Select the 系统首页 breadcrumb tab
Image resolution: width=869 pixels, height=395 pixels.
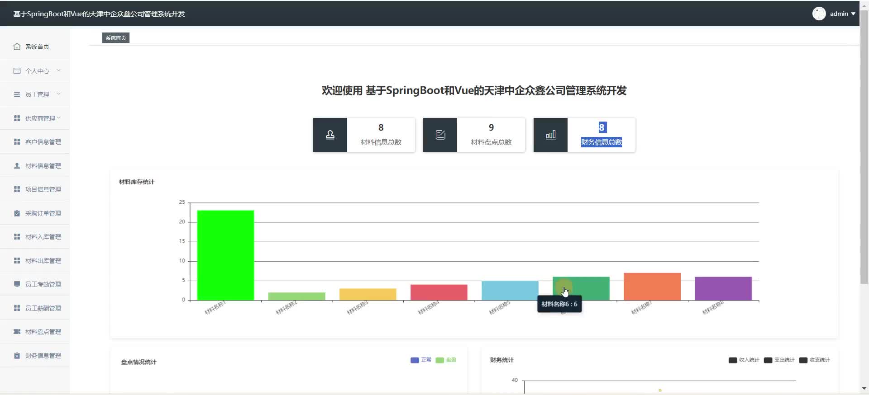(x=116, y=38)
